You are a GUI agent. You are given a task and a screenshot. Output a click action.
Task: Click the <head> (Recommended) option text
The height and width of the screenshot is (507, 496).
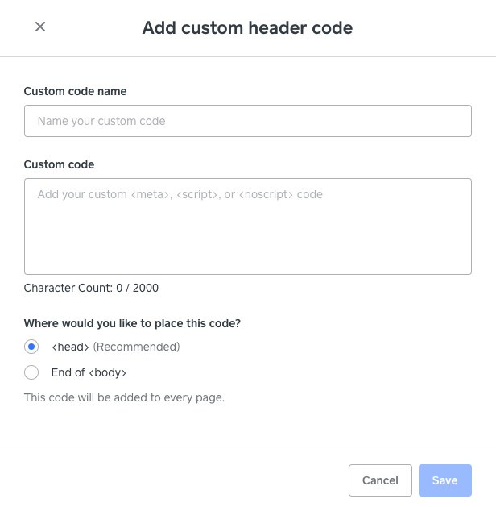point(116,347)
